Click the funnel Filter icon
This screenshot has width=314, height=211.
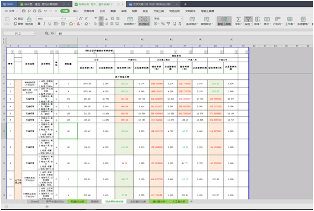pyautogui.click(x=248, y=21)
